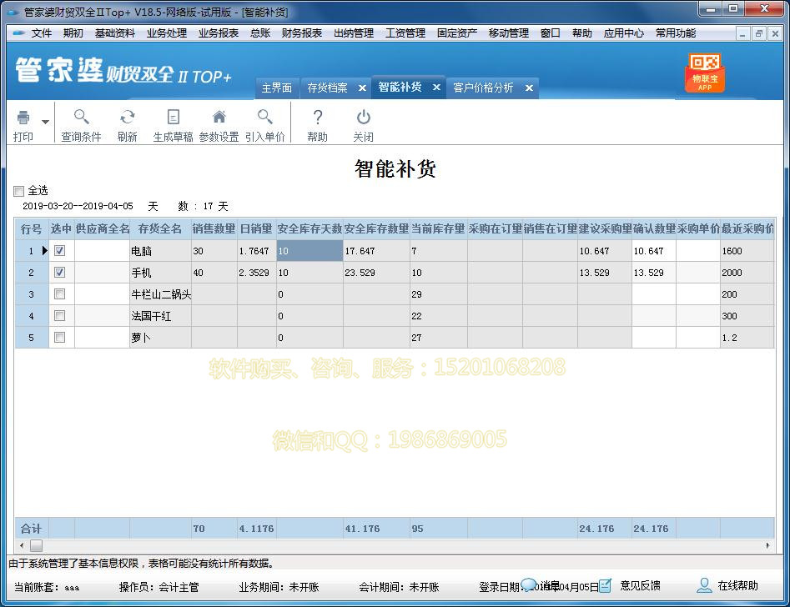Enable the 全选 select all checkbox
The image size is (790, 607).
pyautogui.click(x=18, y=191)
